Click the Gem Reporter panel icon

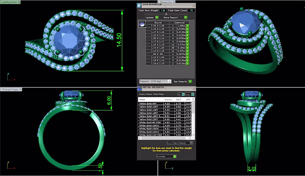[x=139, y=5]
